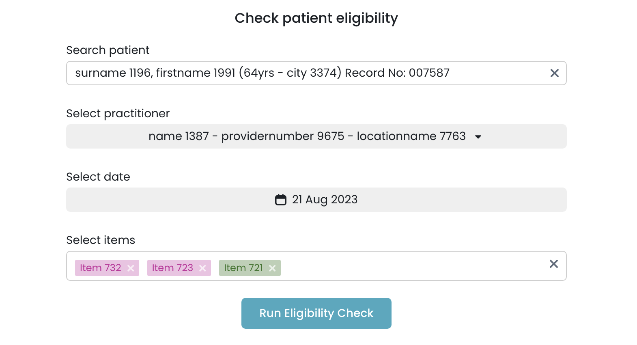
Task: Click the dropdown caret on the practitioner selector
Action: 478,137
